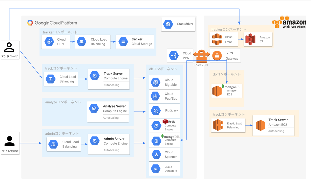The width and height of the screenshot is (311, 180).
Task: Click the AWS mongoDB Amazon EC2 icon
Action: click(x=217, y=91)
